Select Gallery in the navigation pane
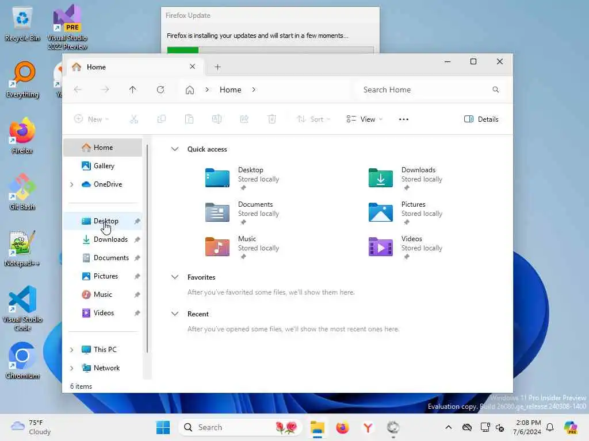 pyautogui.click(x=102, y=166)
